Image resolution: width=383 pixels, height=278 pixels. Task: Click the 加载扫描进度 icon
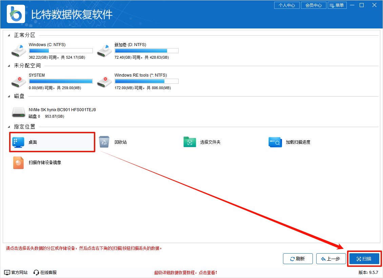275,142
